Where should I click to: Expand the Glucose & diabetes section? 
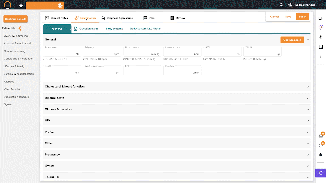click(x=177, y=109)
